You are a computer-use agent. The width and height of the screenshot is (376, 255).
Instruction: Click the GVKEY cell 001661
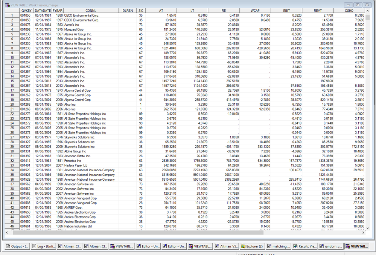pyautogui.click(x=26, y=226)
